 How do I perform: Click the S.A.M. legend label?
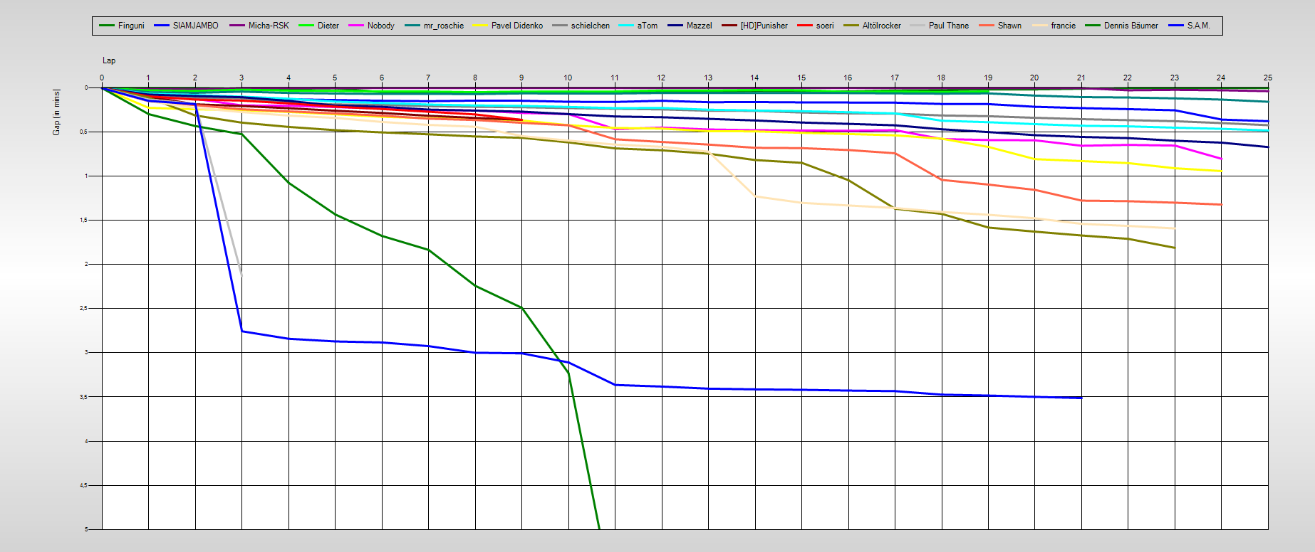1198,26
